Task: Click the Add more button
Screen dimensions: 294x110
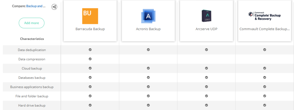Action: pyautogui.click(x=32, y=23)
